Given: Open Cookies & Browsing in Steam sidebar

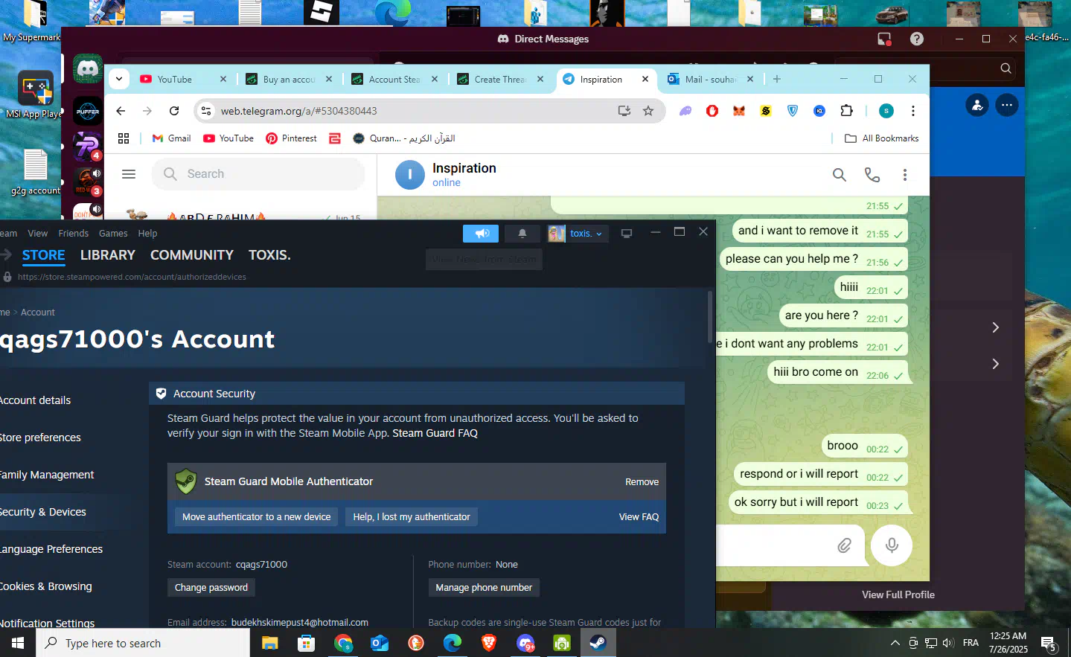Looking at the screenshot, I should [46, 586].
